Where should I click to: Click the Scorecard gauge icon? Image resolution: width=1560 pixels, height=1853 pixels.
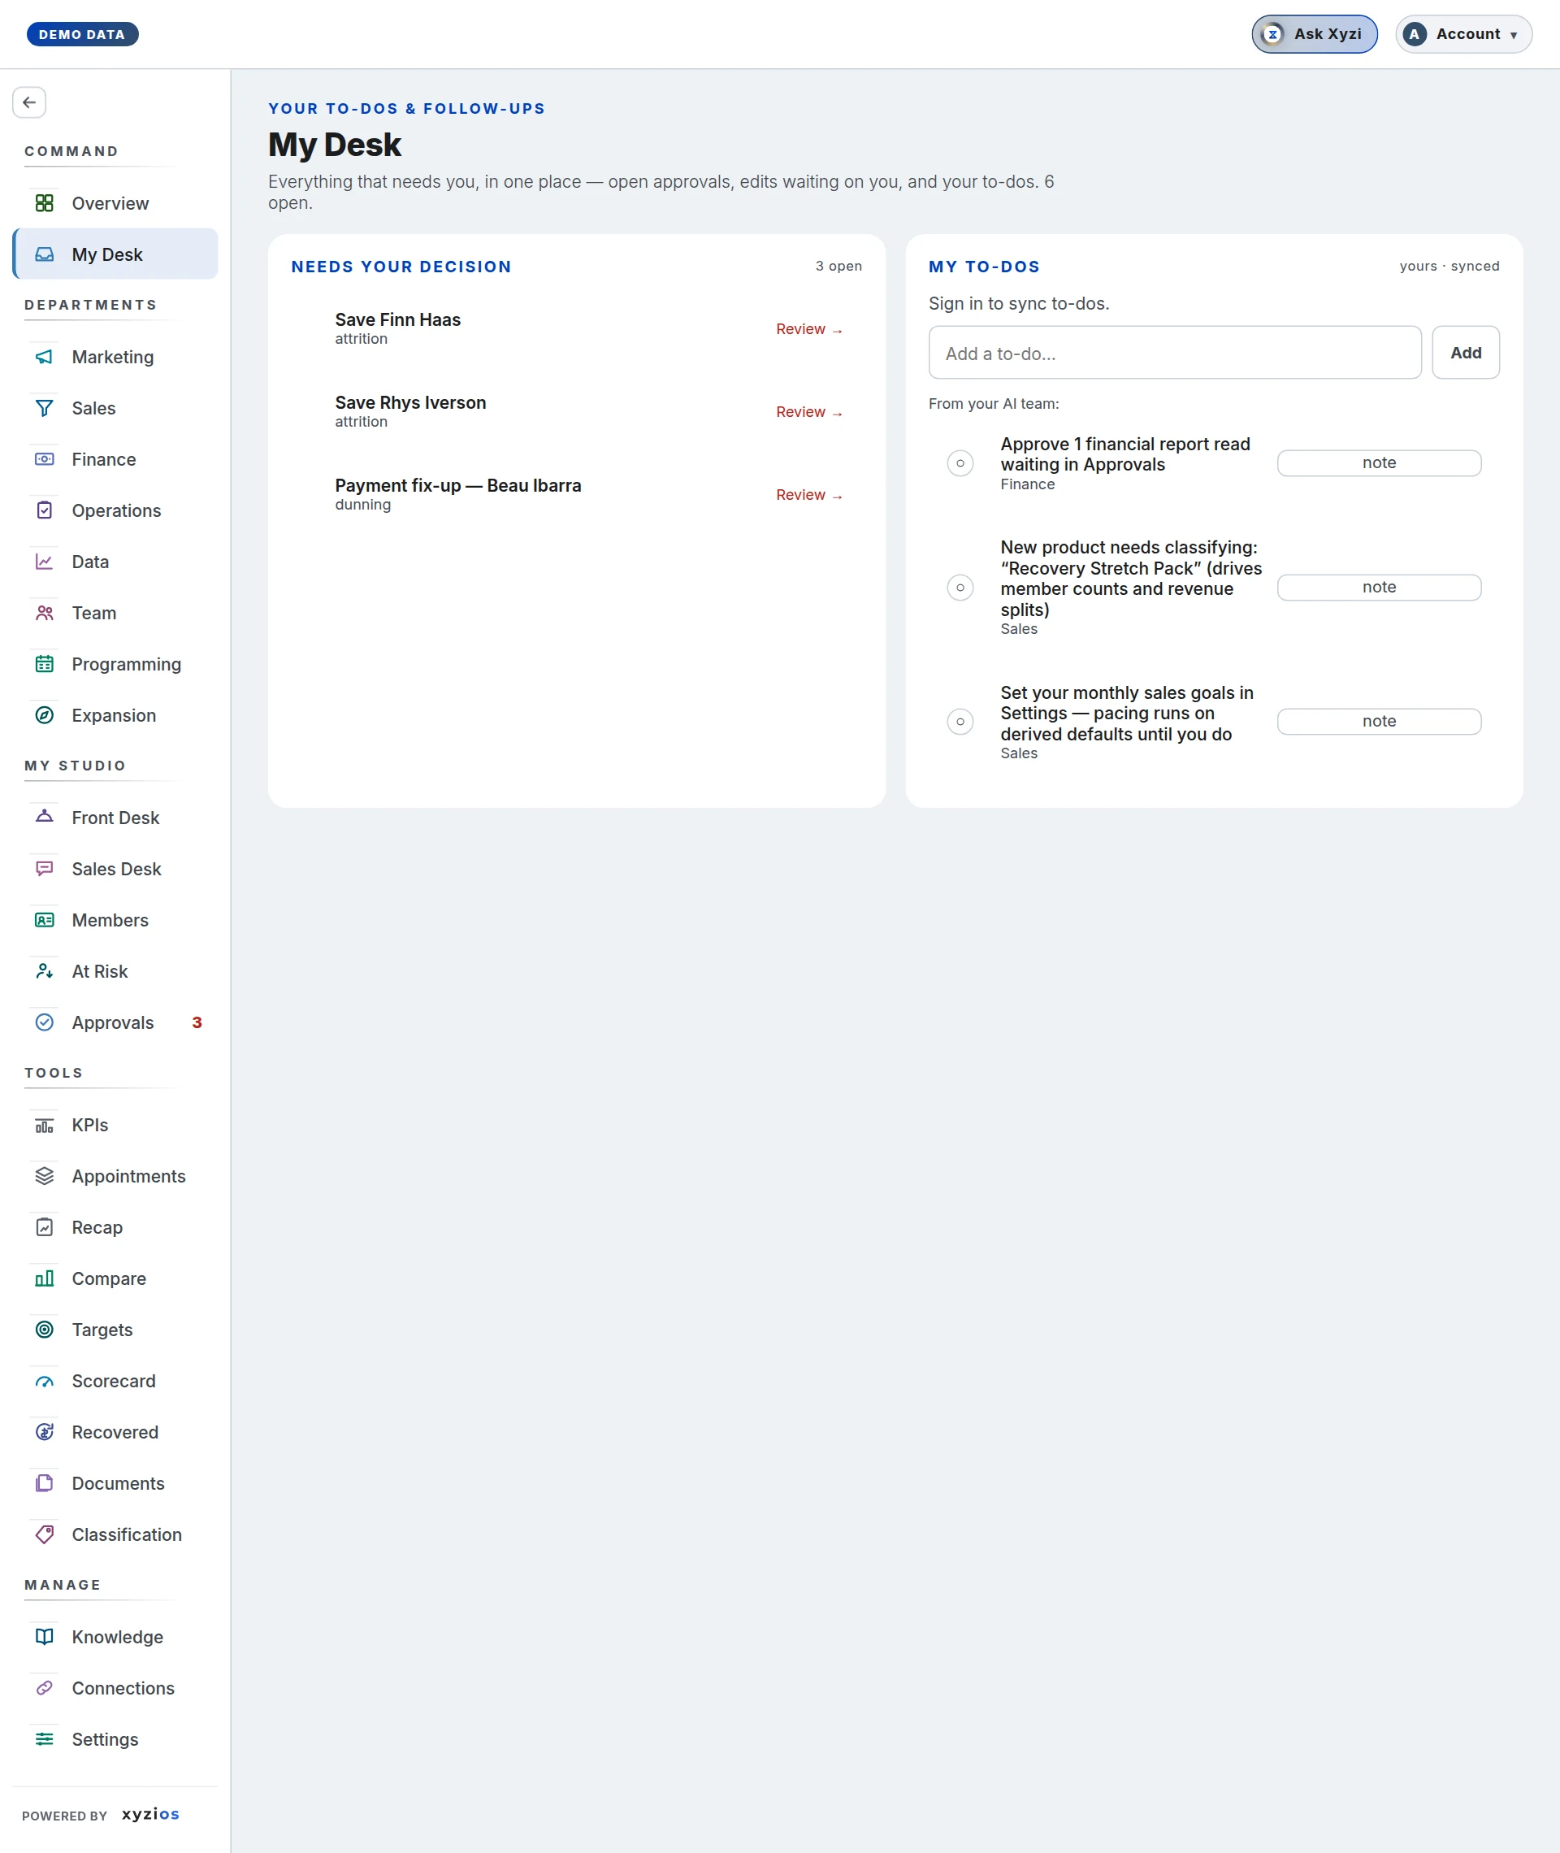(44, 1382)
